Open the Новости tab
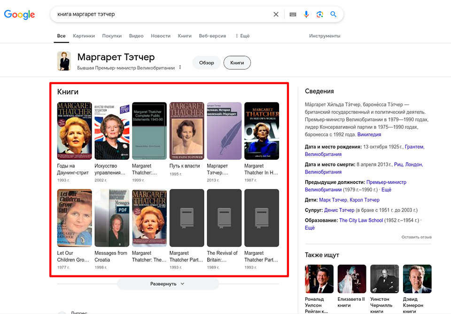Image resolution: width=451 pixels, height=314 pixels. [x=161, y=36]
